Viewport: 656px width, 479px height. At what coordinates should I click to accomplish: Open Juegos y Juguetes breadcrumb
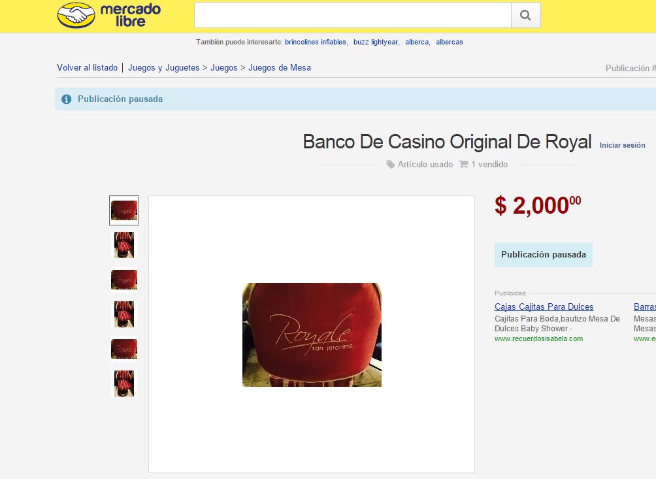pos(163,68)
